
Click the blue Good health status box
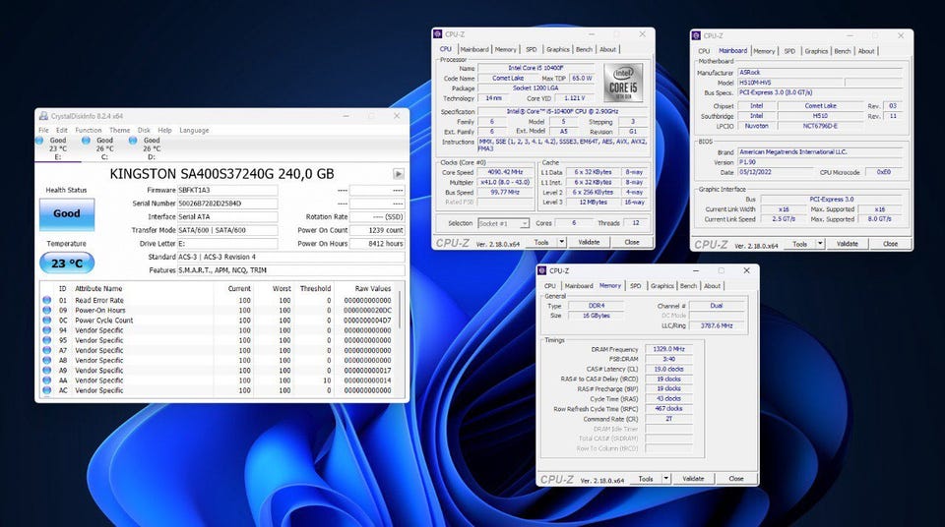pyautogui.click(x=67, y=213)
